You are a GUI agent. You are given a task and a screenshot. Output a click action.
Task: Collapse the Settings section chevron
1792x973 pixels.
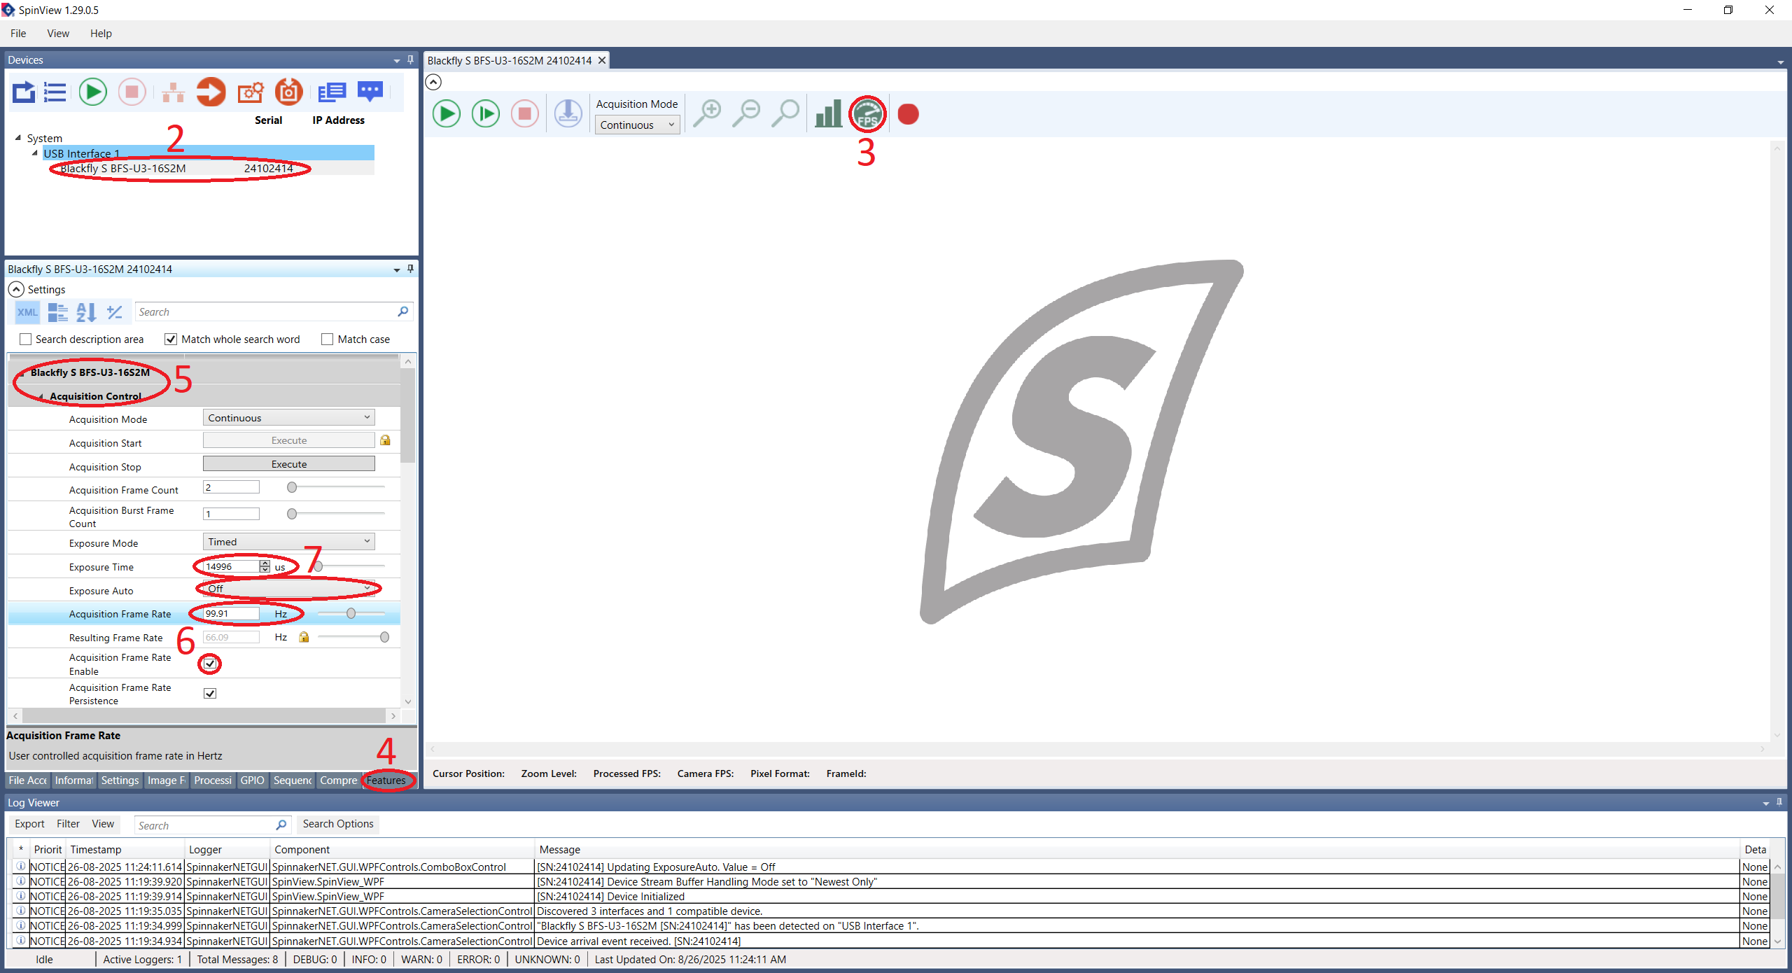coord(16,289)
